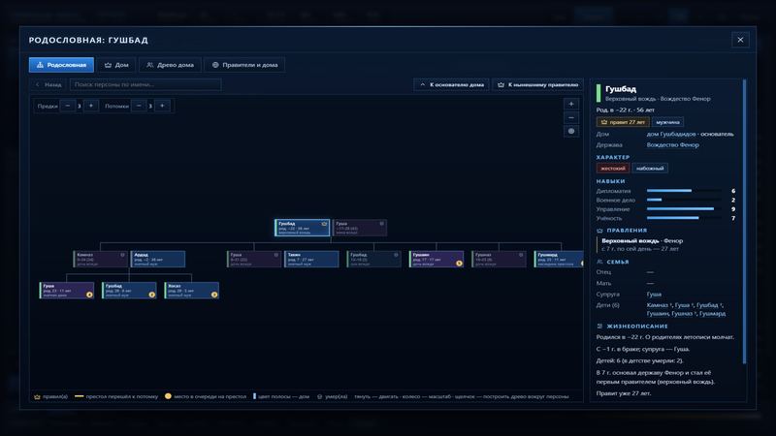The width and height of the screenshot is (776, 436).
Task: Select the Камназ node
Action: (x=101, y=259)
